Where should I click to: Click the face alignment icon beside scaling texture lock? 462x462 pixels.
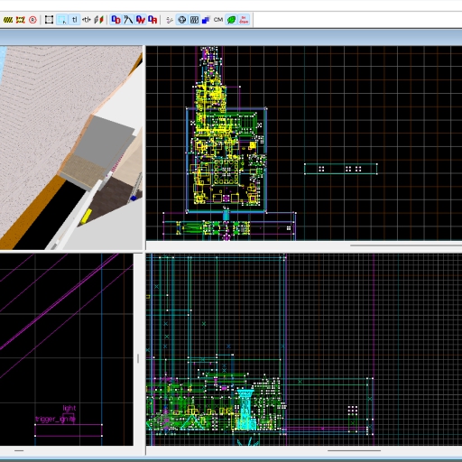click(99, 20)
